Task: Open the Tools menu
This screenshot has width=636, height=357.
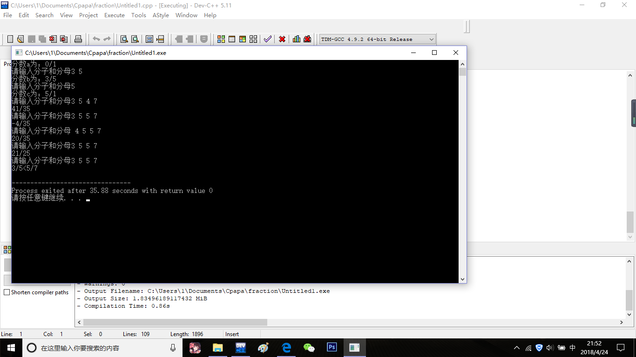Action: click(x=138, y=15)
